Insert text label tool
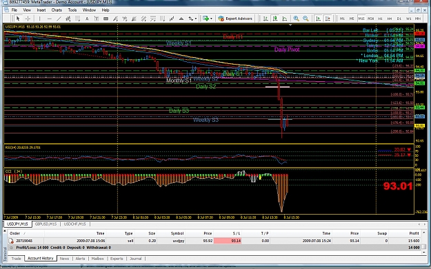Viewport: 431px width, 269px height. (97, 19)
